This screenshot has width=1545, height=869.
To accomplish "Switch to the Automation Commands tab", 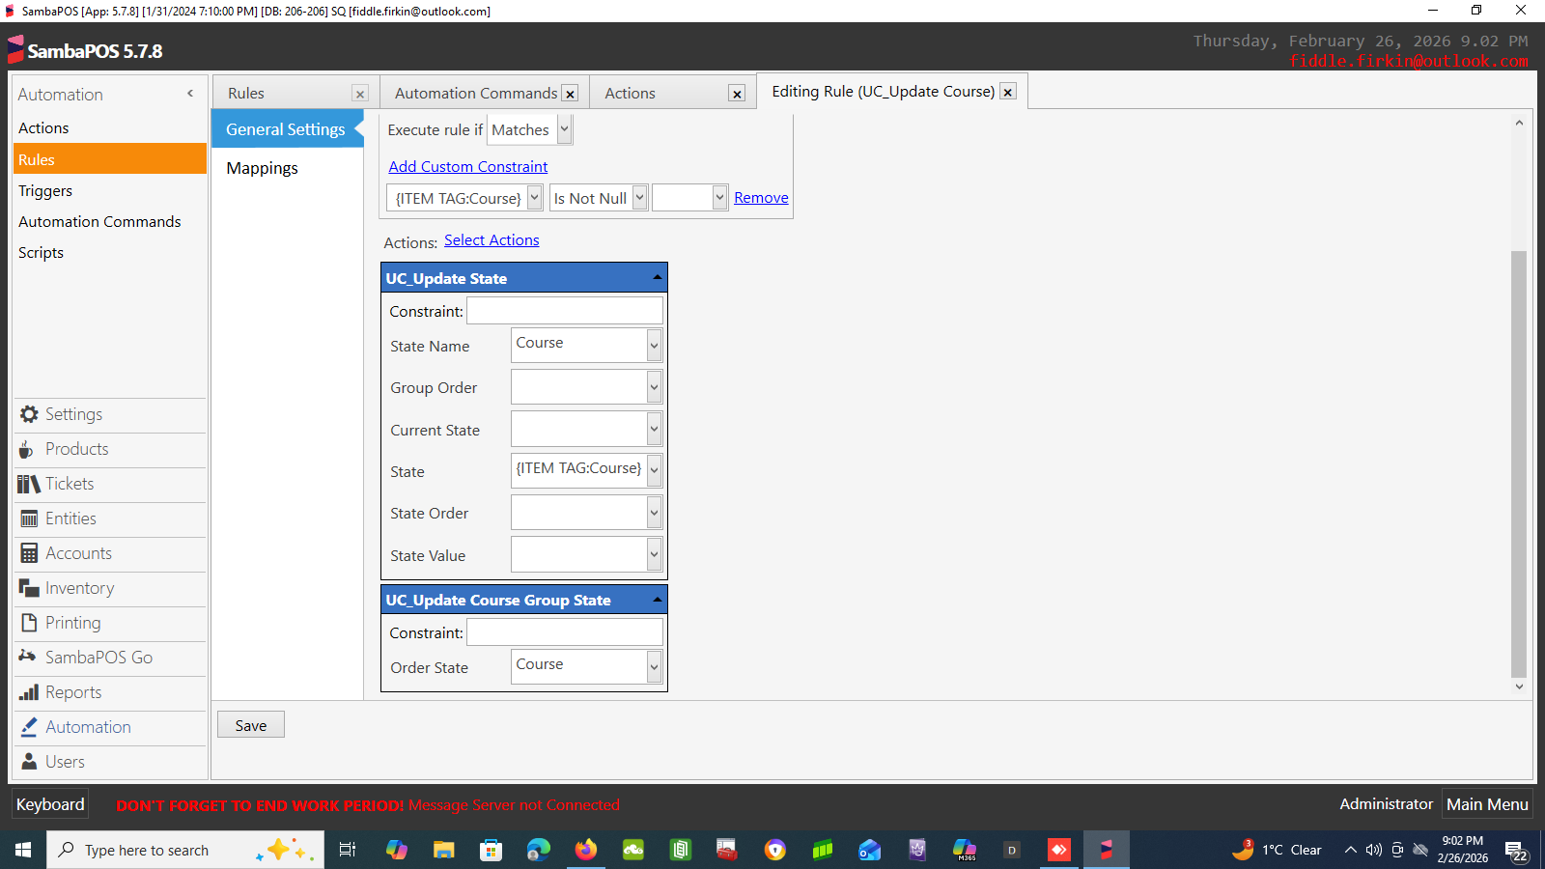I will pos(475,94).
